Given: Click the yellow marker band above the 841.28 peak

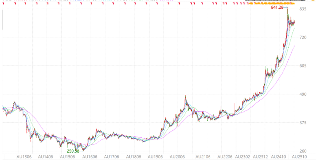Looking at the screenshot, I should [x=272, y=4].
